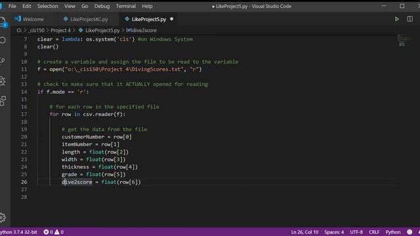The height and width of the screenshot is (236, 420).
Task: Open the Manage gear icon
Action: (3, 217)
